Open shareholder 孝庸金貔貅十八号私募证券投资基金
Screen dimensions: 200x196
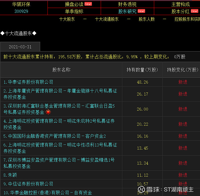tap(60, 94)
